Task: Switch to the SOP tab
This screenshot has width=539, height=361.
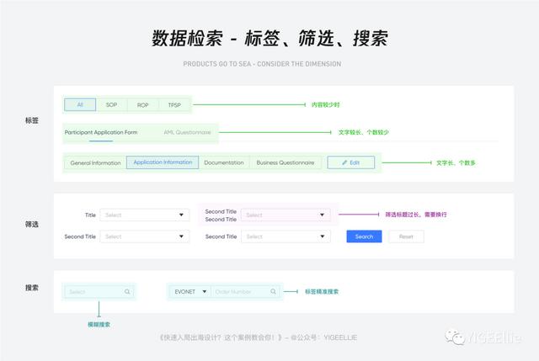Action: [x=111, y=104]
